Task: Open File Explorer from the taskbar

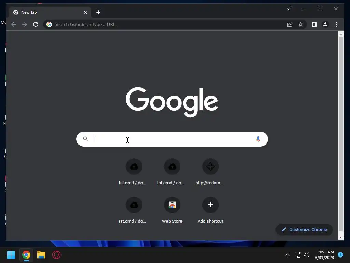Action: [x=41, y=255]
